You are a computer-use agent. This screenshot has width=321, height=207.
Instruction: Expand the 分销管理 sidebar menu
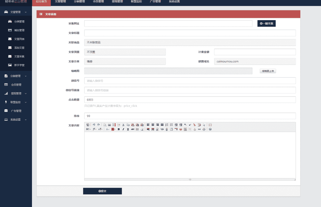16,76
